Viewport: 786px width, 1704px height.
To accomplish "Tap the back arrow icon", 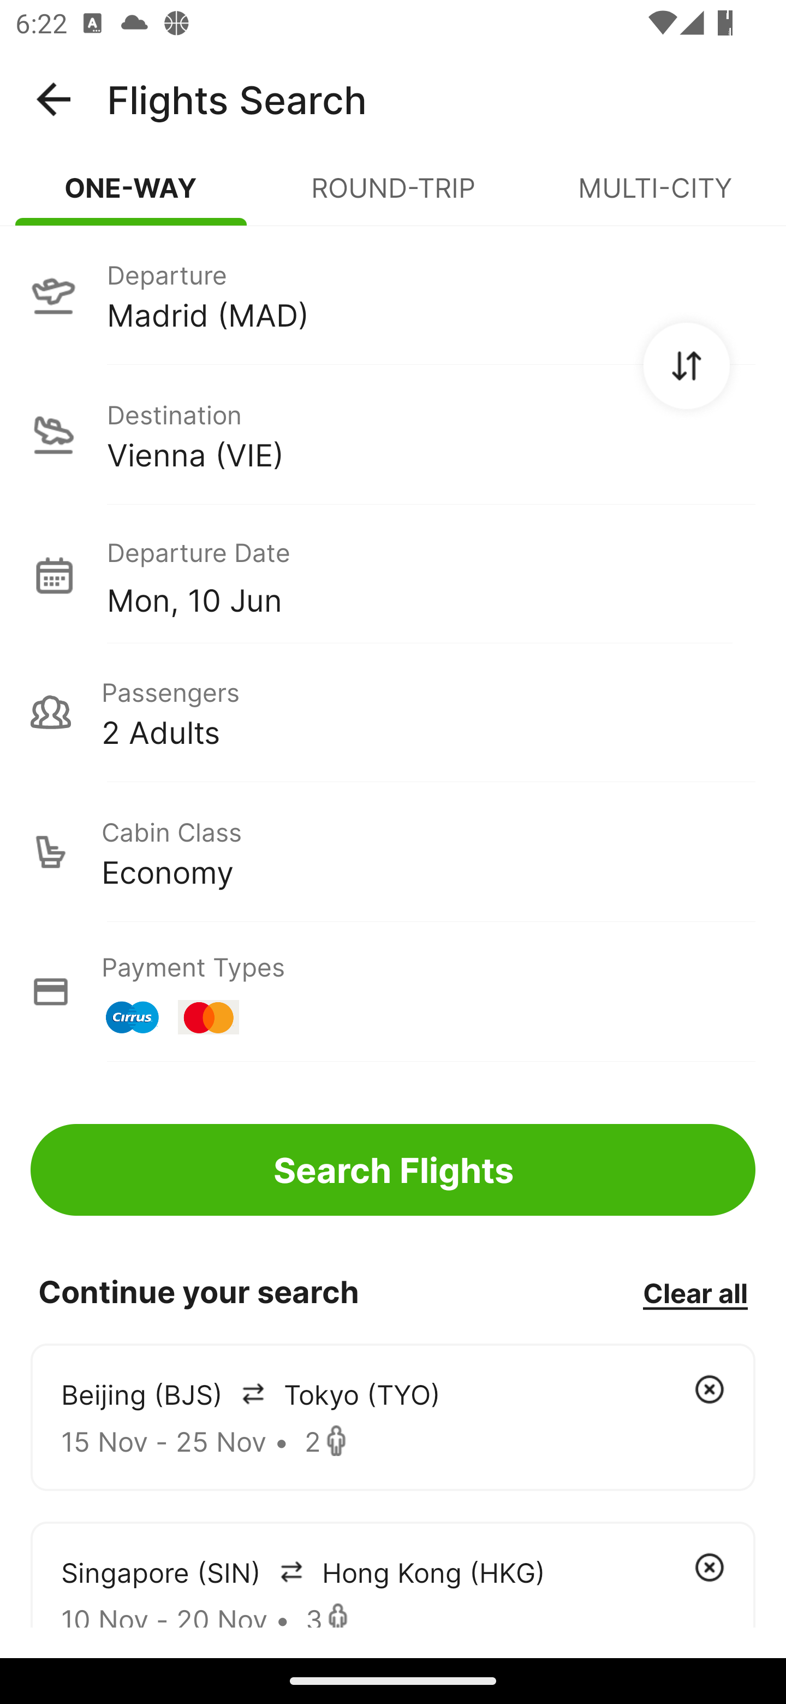I will pos(53,99).
